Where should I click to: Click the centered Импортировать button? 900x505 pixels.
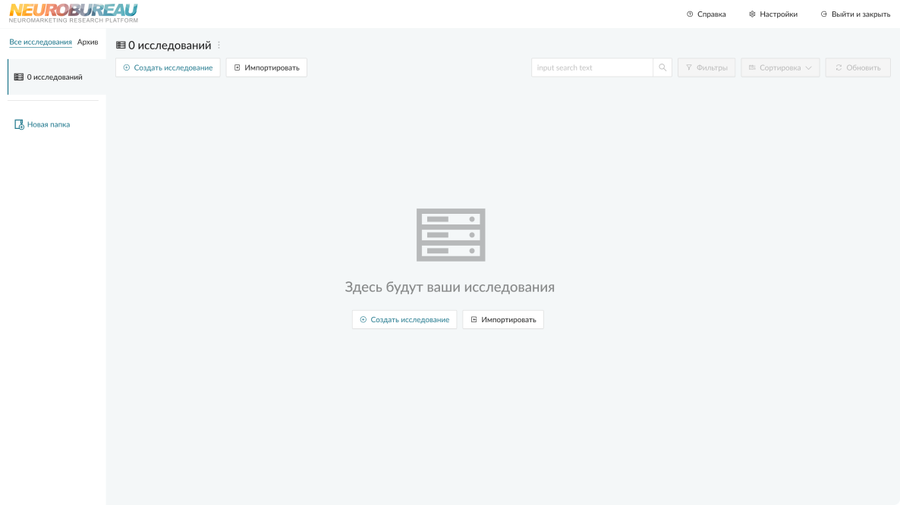pos(503,319)
